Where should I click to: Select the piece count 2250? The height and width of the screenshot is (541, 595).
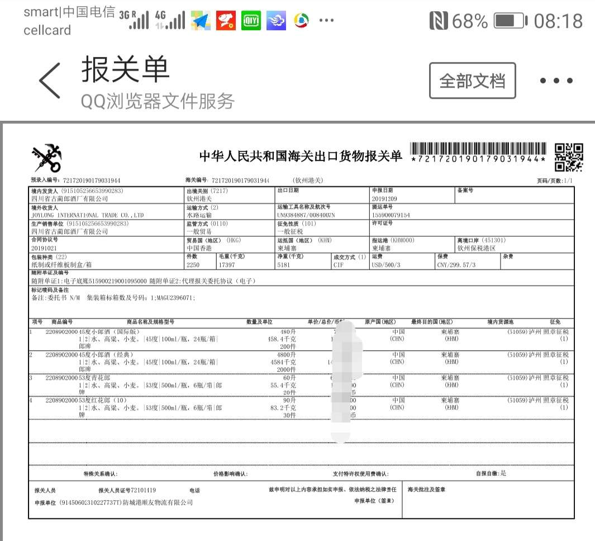(193, 265)
